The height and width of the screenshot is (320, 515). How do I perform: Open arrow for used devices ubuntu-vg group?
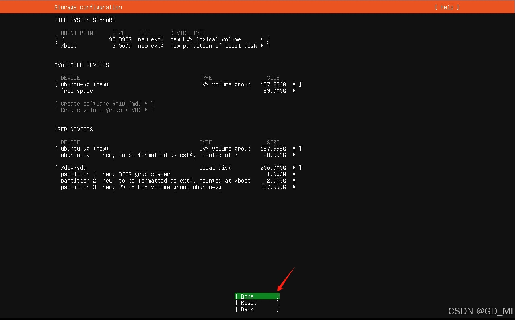click(294, 149)
